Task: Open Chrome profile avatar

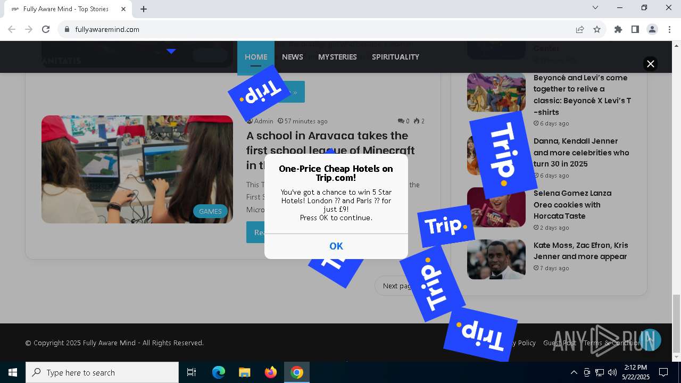Action: tap(652, 29)
